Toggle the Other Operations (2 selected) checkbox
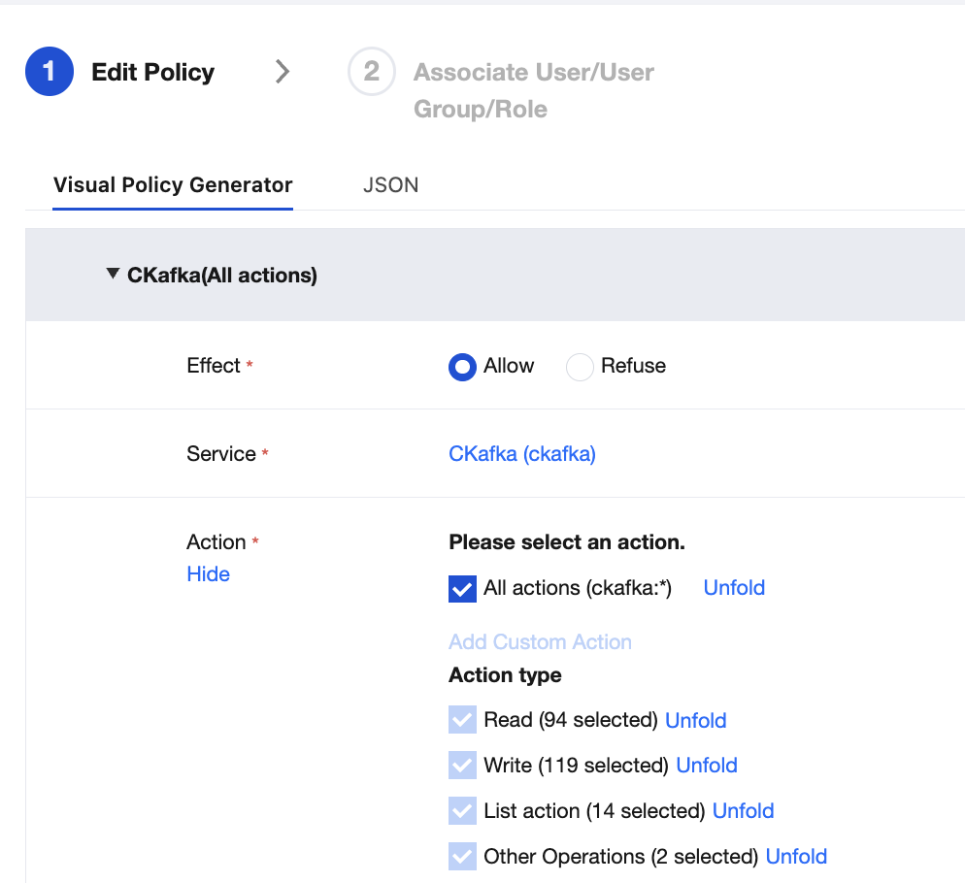 [x=462, y=857]
